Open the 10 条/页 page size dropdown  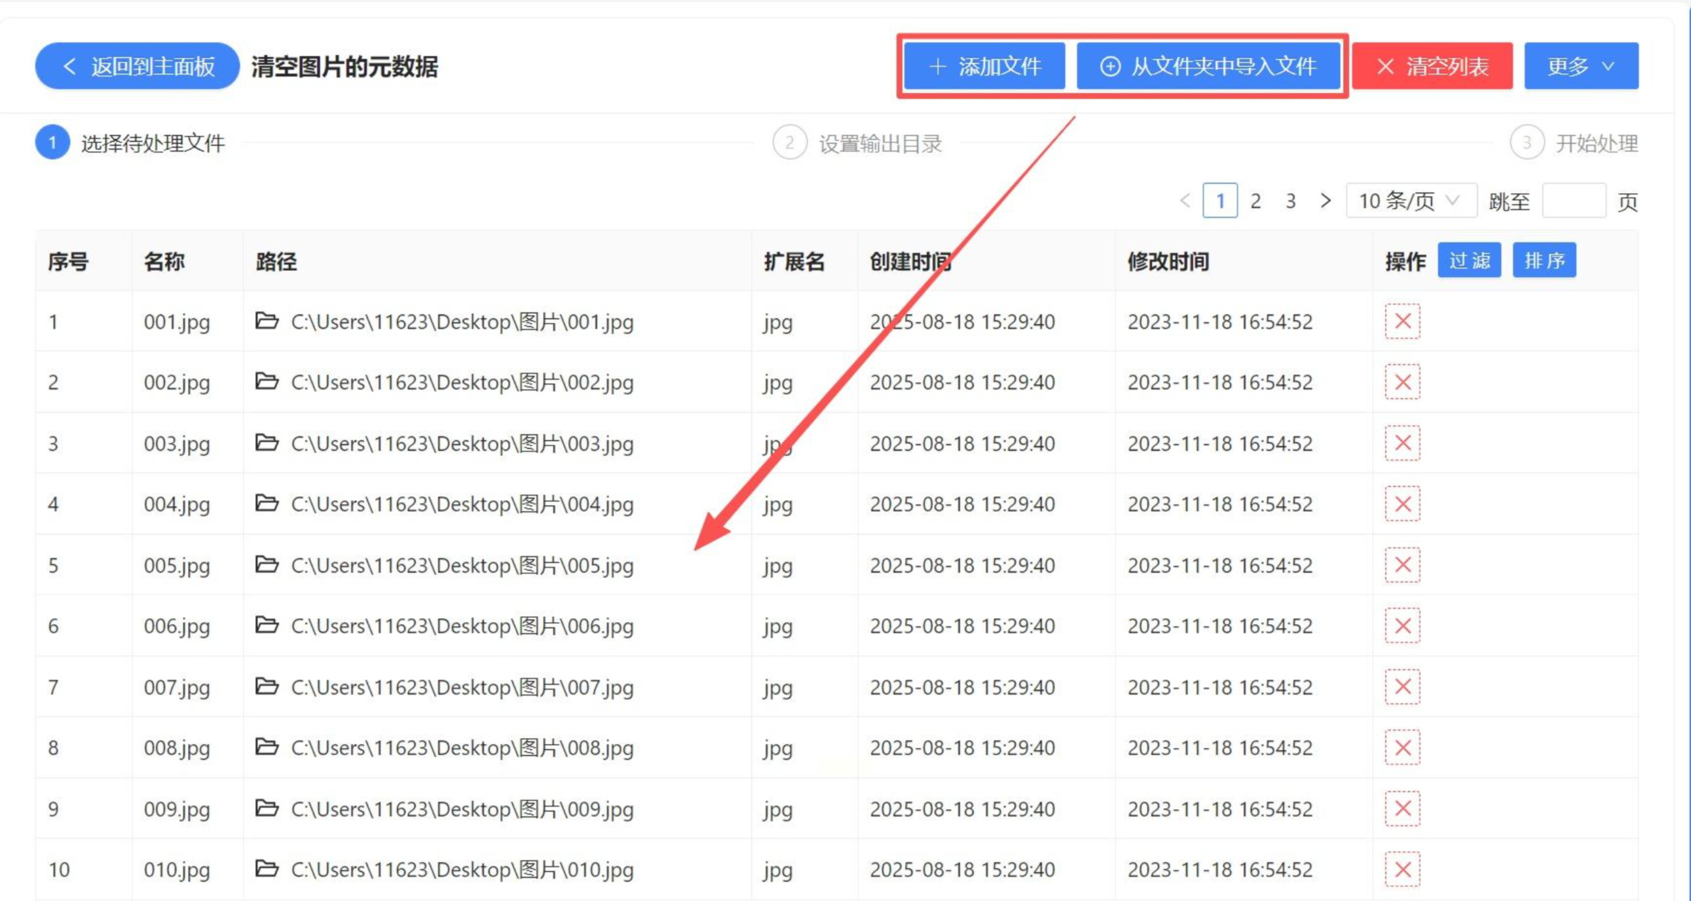point(1410,201)
